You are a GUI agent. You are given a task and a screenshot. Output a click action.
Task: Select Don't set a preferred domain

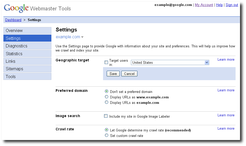click(106, 91)
